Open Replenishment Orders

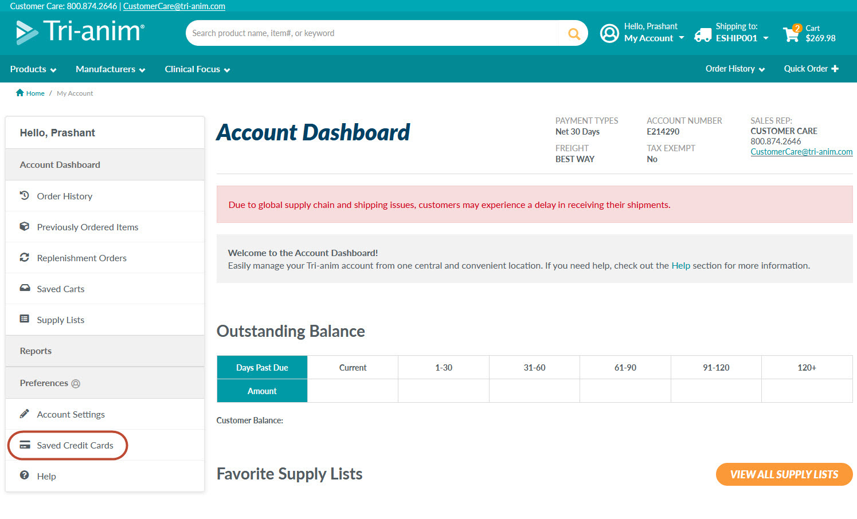(105, 258)
